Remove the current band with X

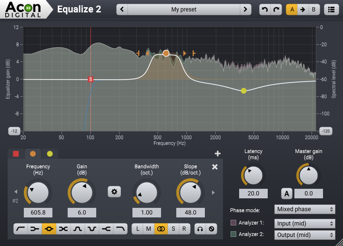215,167
